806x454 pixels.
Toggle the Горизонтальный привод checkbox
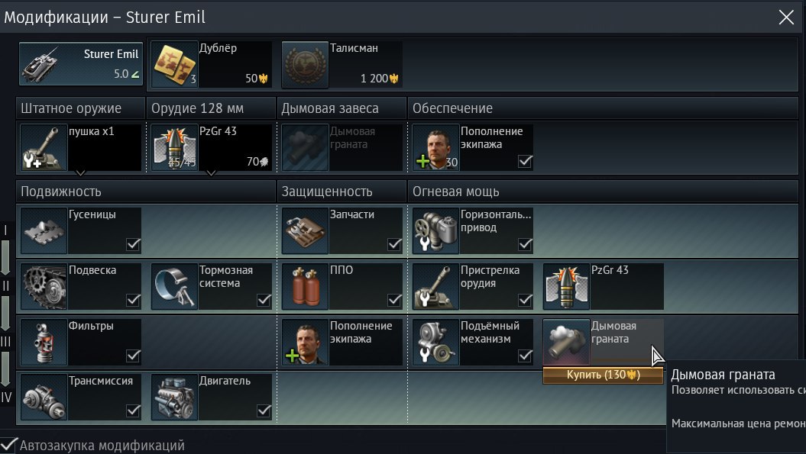click(x=525, y=245)
